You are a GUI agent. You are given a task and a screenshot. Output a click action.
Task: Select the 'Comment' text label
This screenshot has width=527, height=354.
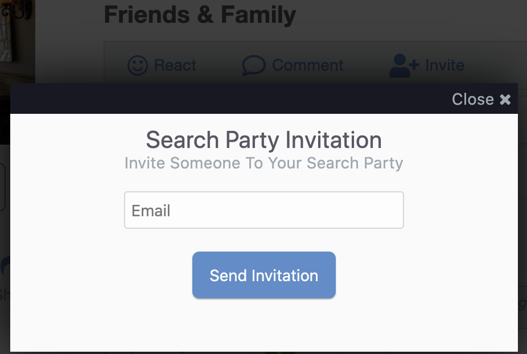pyautogui.click(x=307, y=65)
